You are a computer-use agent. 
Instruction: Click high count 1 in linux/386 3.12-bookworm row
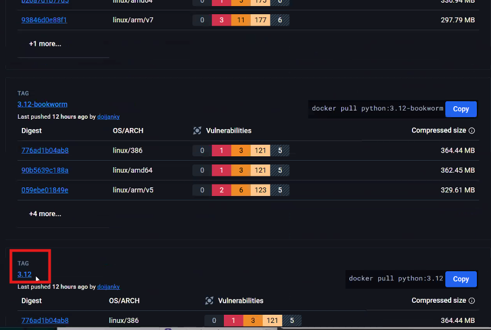point(222,150)
